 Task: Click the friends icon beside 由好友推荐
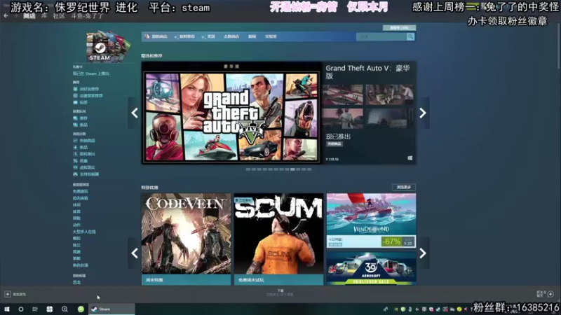(x=75, y=89)
